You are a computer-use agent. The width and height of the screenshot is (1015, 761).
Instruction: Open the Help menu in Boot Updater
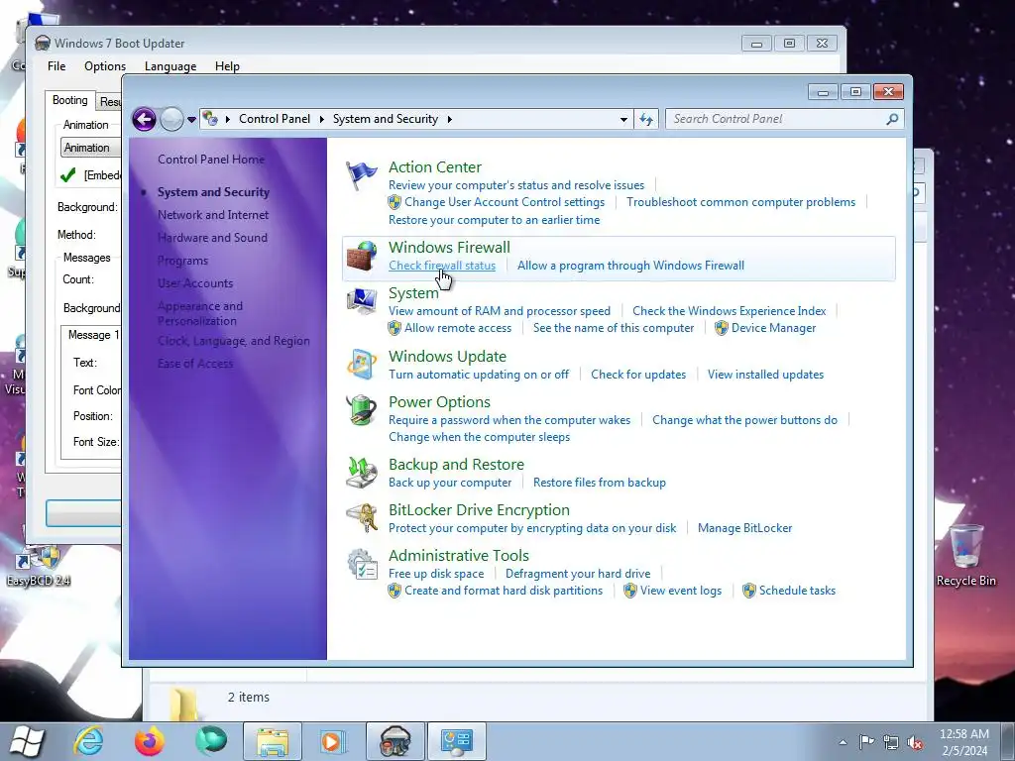[x=227, y=66]
